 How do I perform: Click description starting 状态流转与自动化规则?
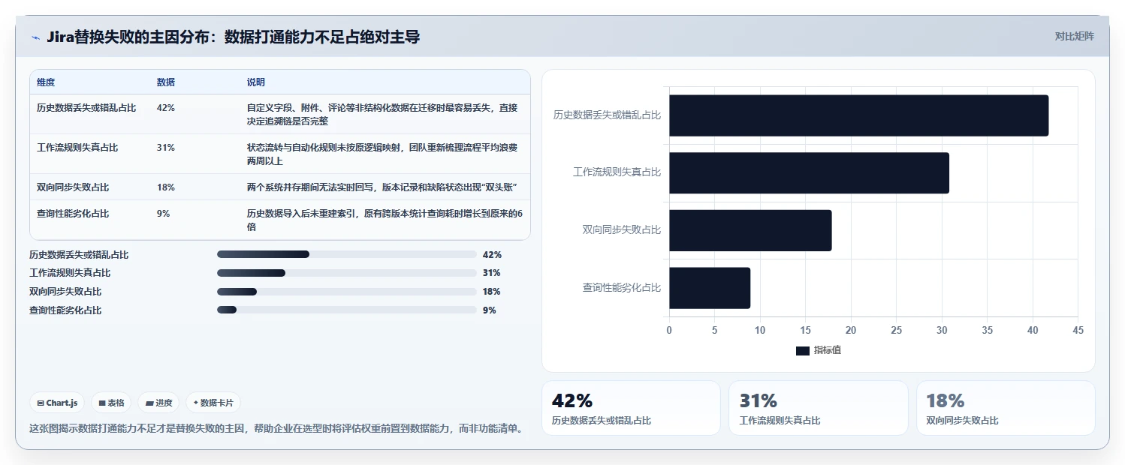tap(382, 154)
